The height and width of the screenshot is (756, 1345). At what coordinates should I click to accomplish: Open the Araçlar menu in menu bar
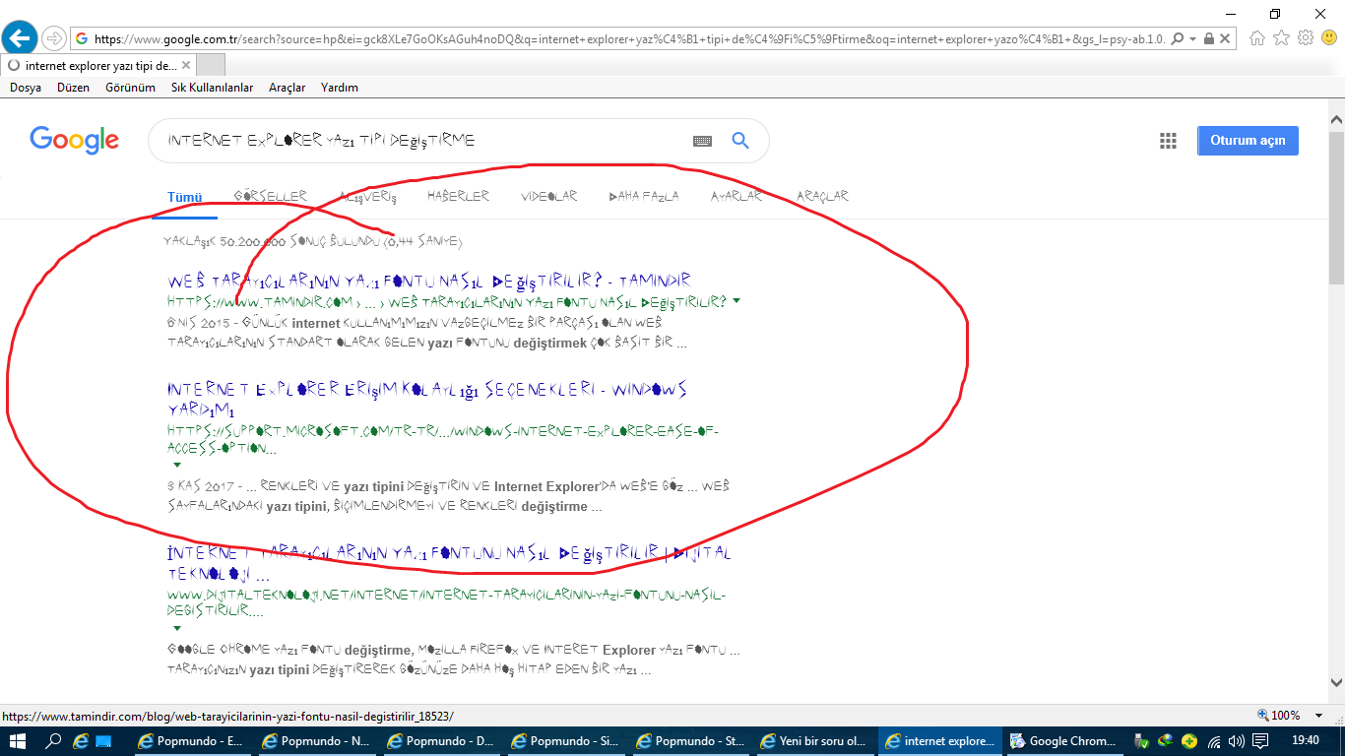pos(288,88)
